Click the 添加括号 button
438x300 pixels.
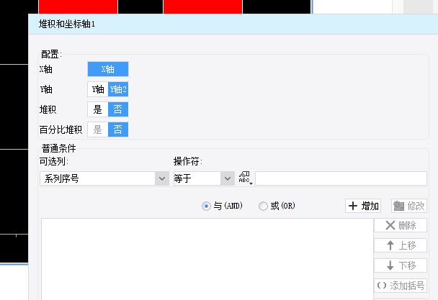click(401, 286)
